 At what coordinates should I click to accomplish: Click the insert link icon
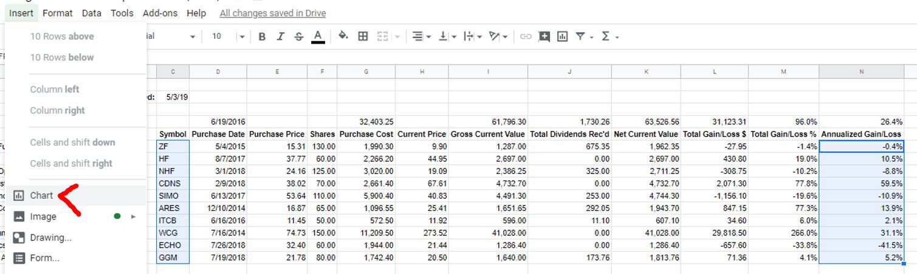click(x=526, y=36)
